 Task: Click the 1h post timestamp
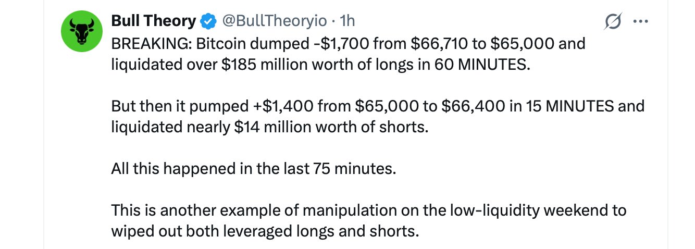coord(347,21)
